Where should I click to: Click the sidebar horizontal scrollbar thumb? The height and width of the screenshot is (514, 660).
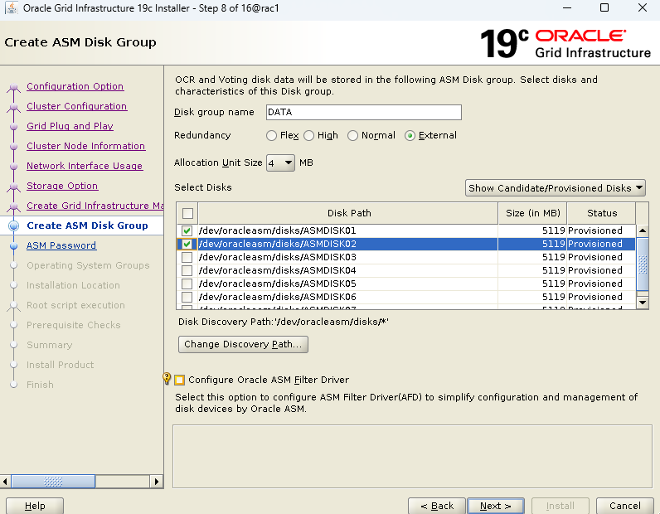coord(53,481)
